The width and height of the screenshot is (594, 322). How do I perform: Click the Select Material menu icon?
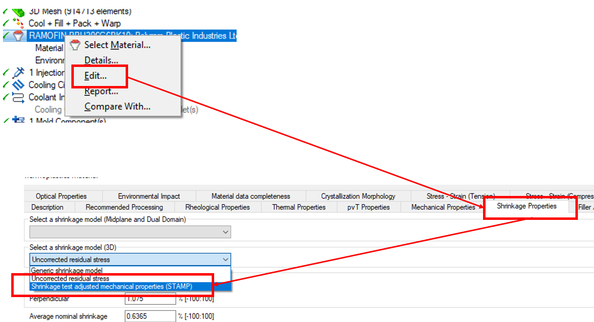coord(75,45)
